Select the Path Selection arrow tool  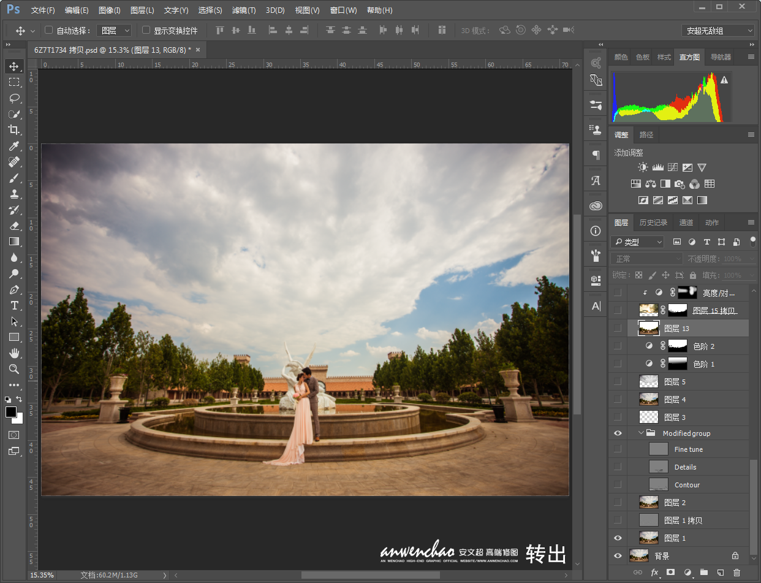(x=14, y=321)
